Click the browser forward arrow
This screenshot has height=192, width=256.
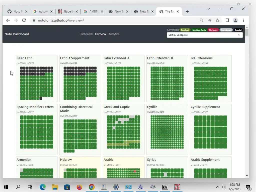[16, 20]
